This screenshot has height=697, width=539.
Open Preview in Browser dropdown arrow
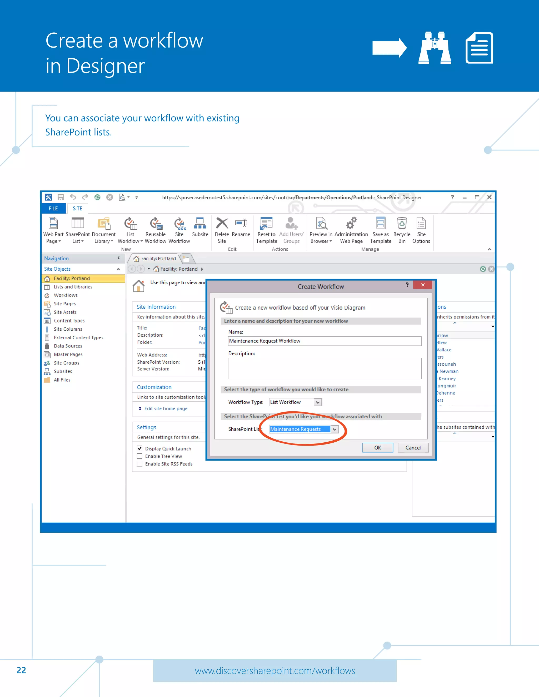[x=331, y=241]
